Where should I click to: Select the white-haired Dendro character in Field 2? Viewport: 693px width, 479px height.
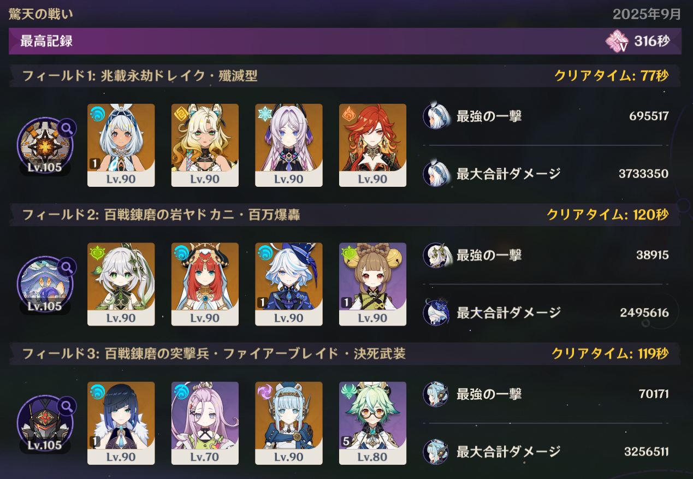(121, 284)
